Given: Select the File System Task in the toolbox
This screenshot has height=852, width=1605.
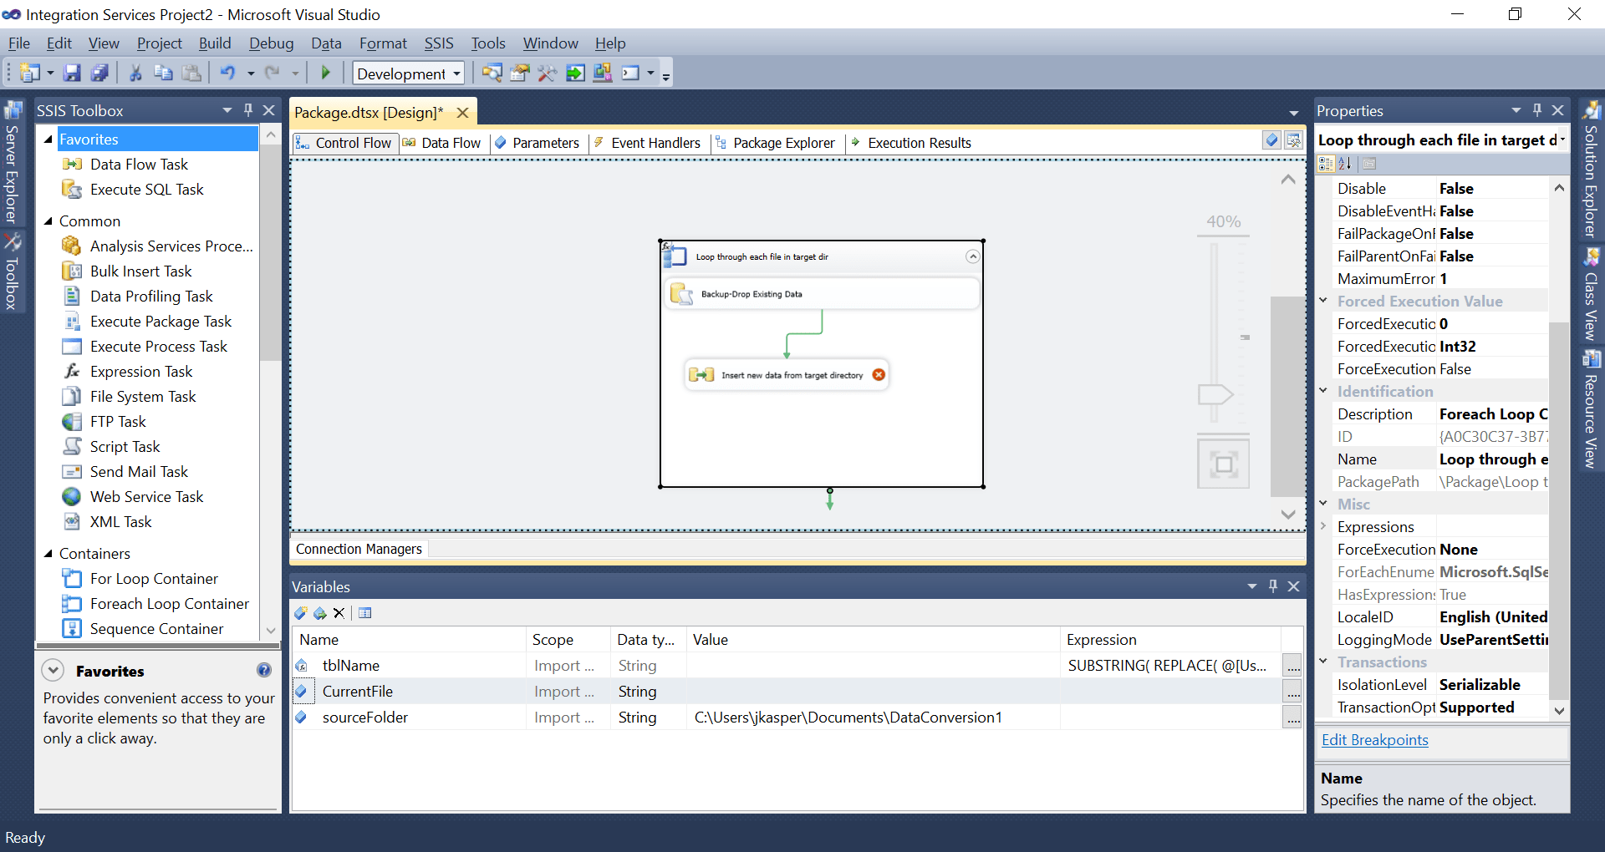Looking at the screenshot, I should tap(143, 397).
